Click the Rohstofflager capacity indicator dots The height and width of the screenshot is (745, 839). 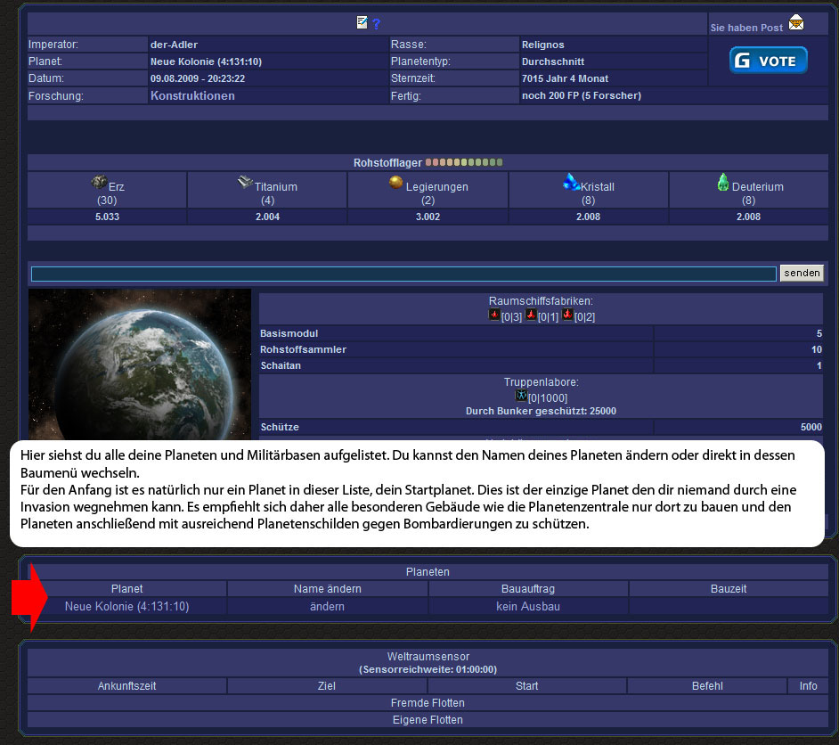click(x=464, y=163)
